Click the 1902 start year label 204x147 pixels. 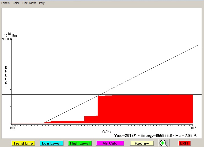(x=13, y=128)
